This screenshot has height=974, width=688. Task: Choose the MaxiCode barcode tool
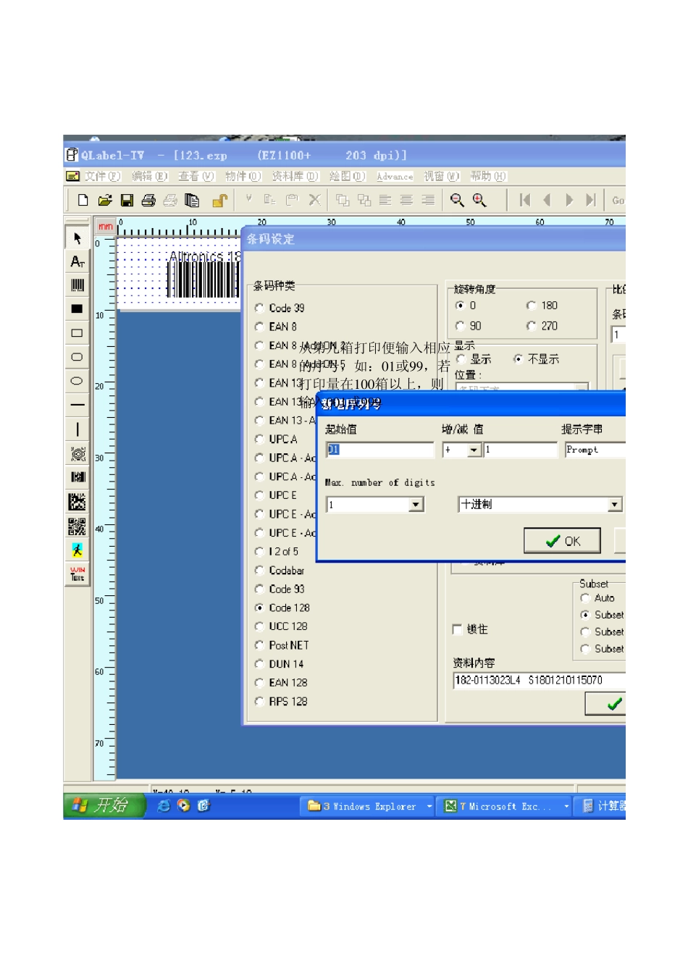click(77, 453)
